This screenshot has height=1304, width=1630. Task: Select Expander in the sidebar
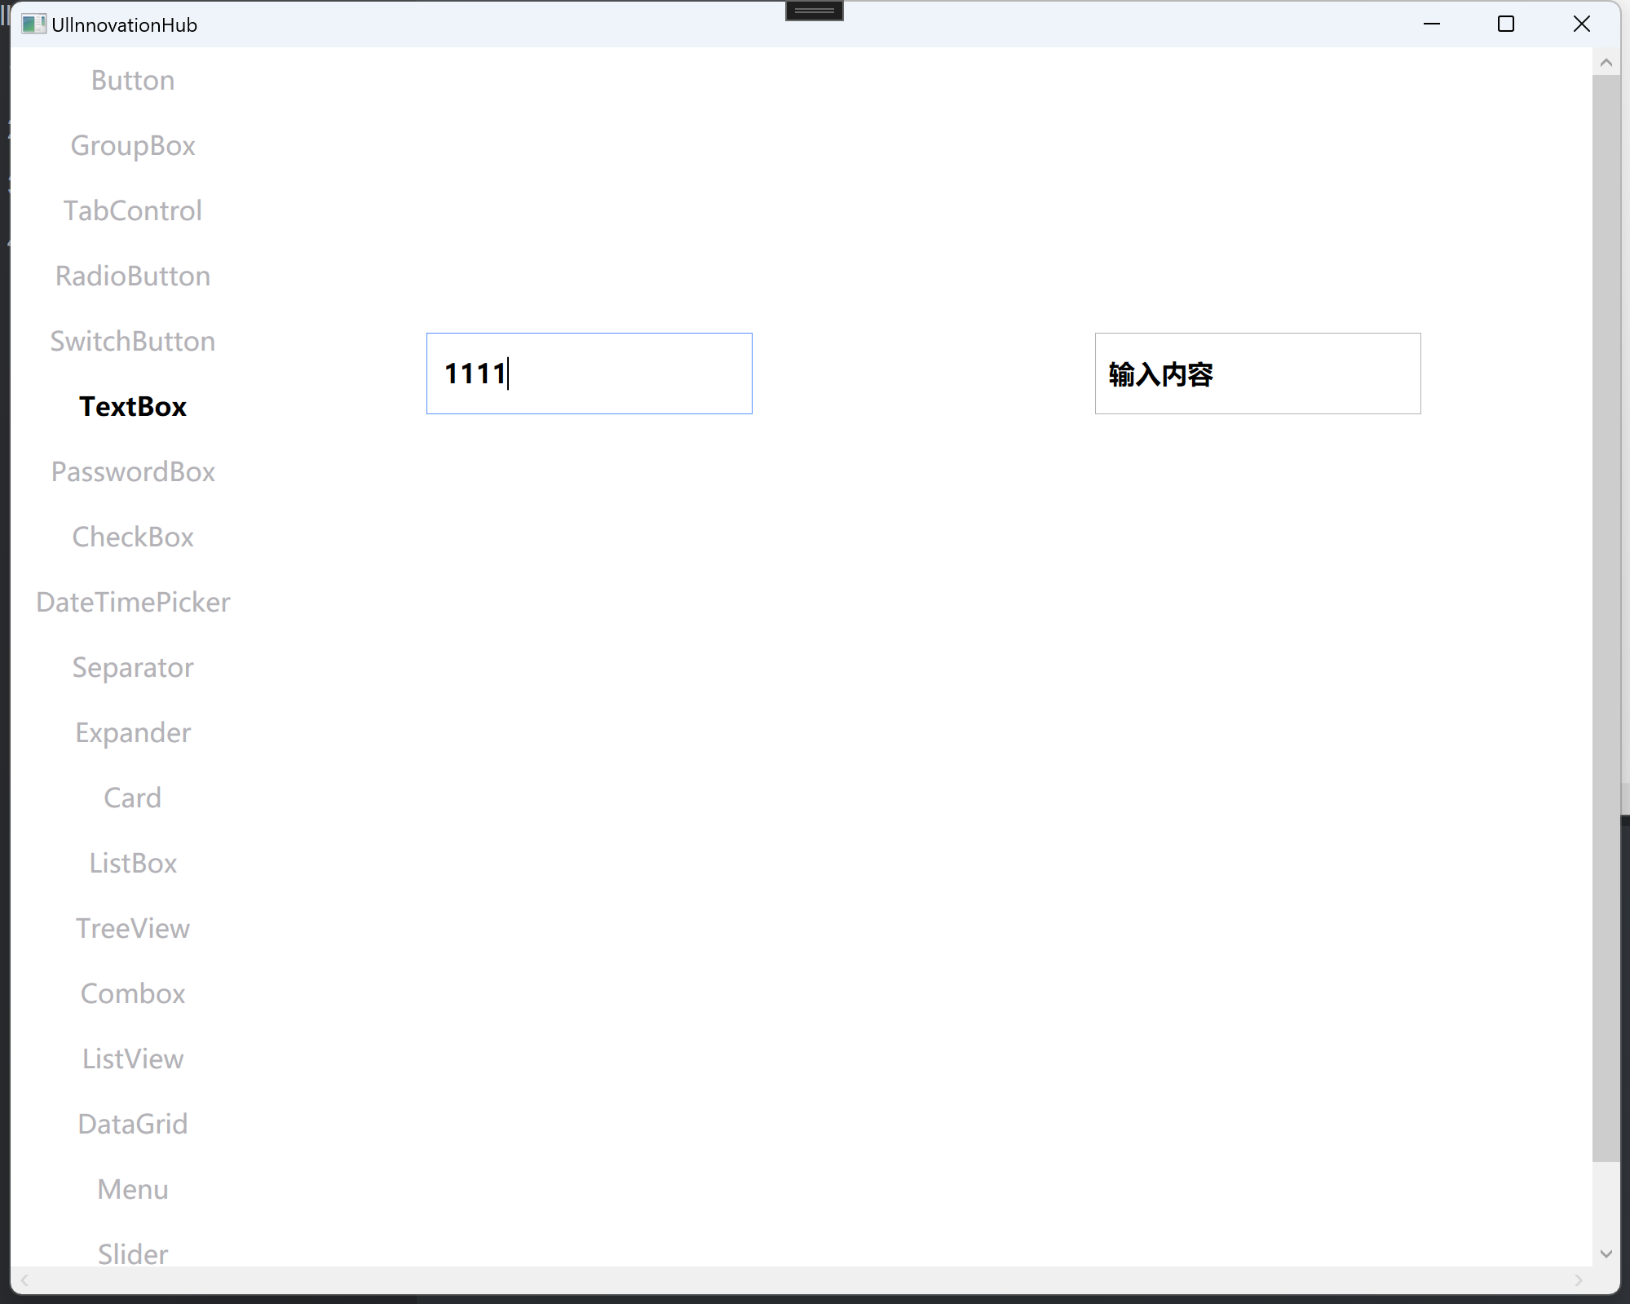pos(133,733)
